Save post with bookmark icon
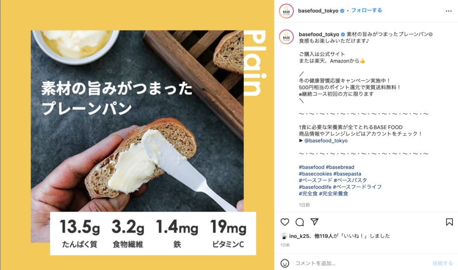Image resolution: width=458 pixels, height=270 pixels. [449, 222]
